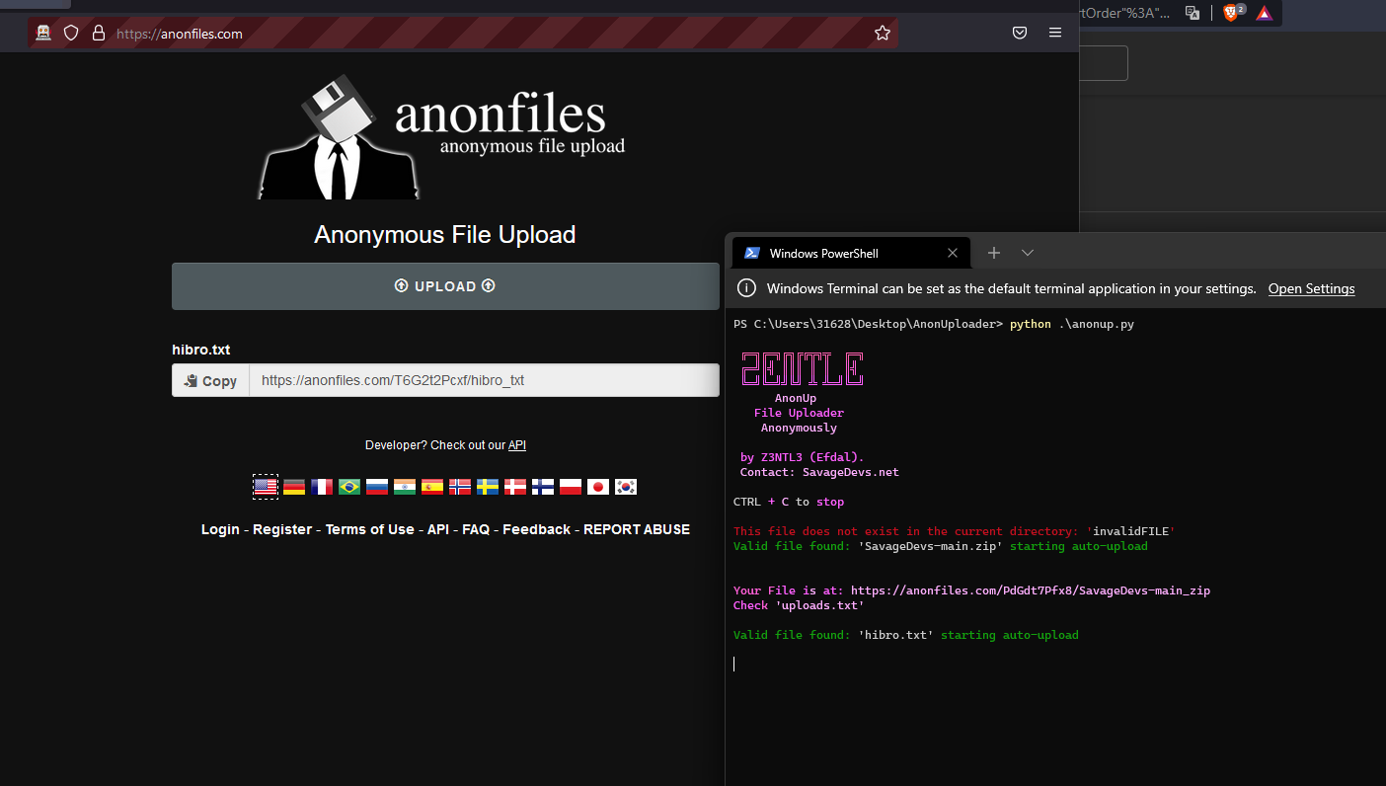Add a new Windows Terminal tab
This screenshot has width=1386, height=786.
point(994,253)
